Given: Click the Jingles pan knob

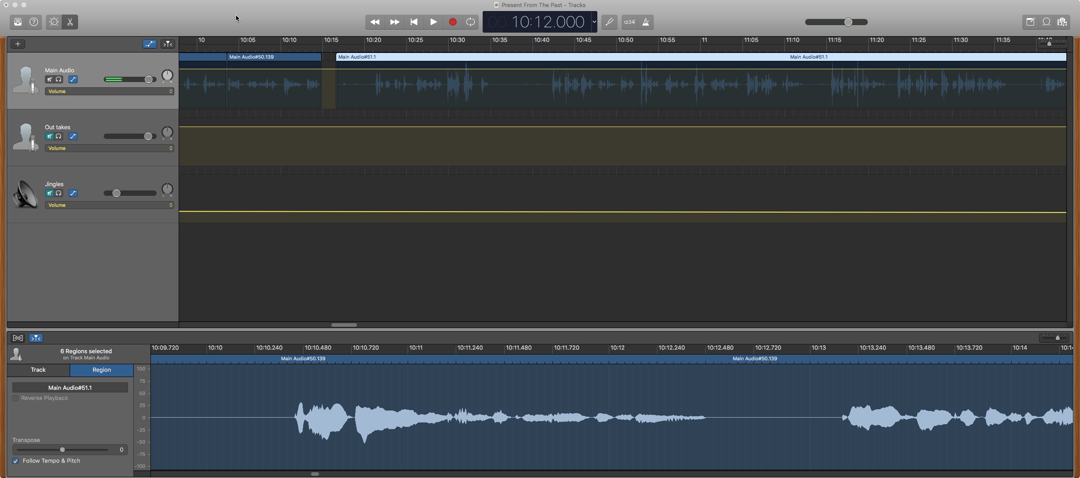Looking at the screenshot, I should pyautogui.click(x=167, y=189).
